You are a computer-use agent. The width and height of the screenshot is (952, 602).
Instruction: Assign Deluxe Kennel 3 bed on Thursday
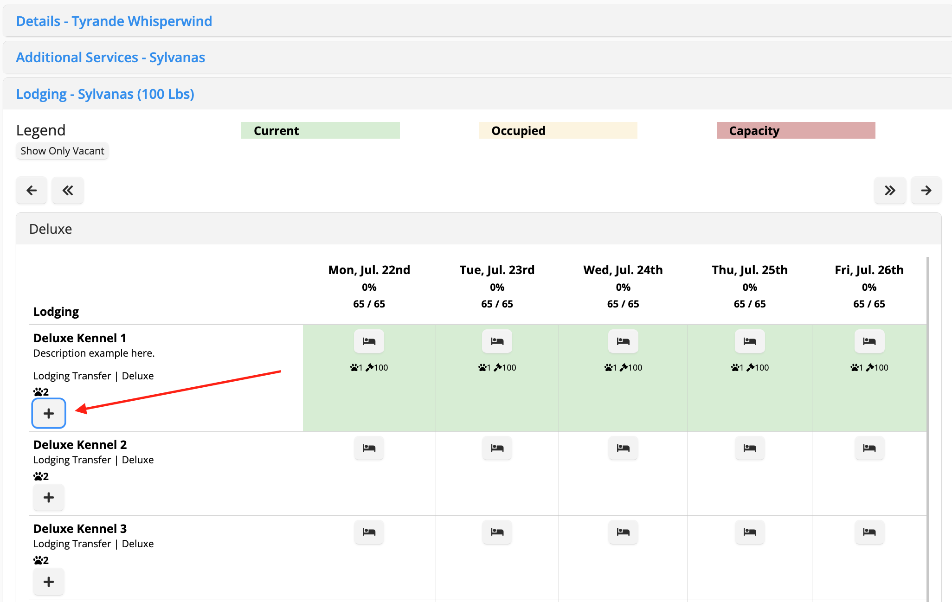coord(750,532)
